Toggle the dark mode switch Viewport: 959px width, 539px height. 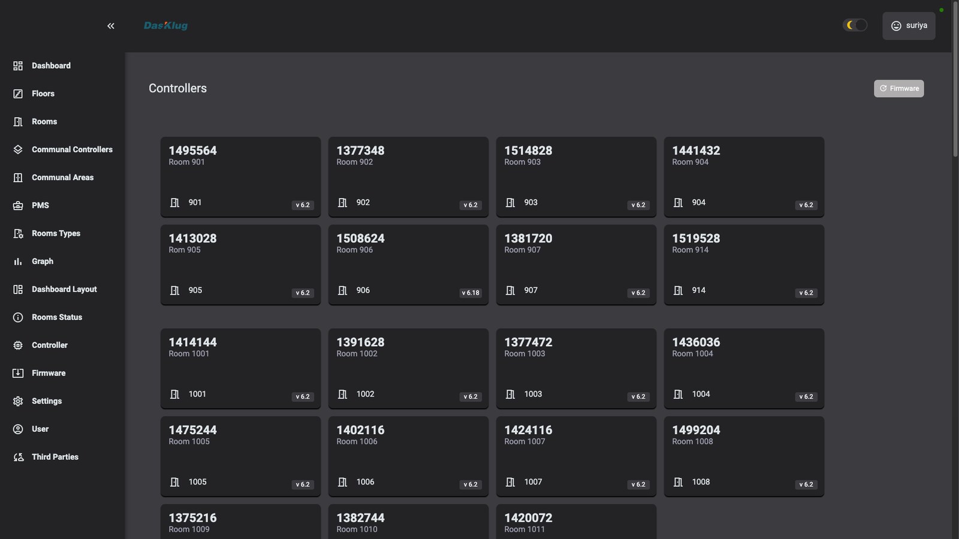coord(855,25)
